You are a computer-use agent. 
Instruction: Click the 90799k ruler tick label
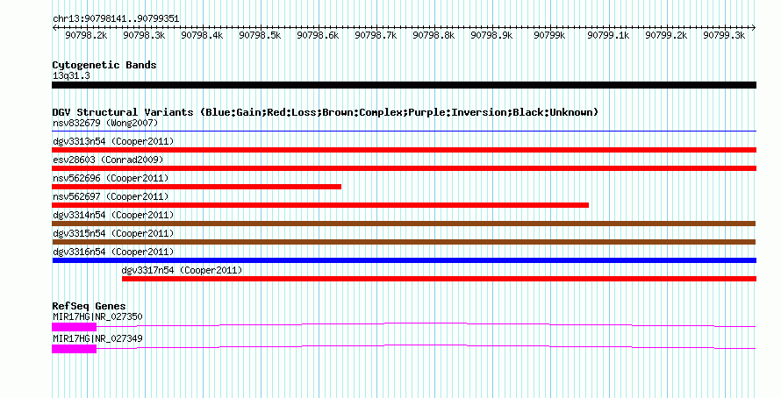549,35
